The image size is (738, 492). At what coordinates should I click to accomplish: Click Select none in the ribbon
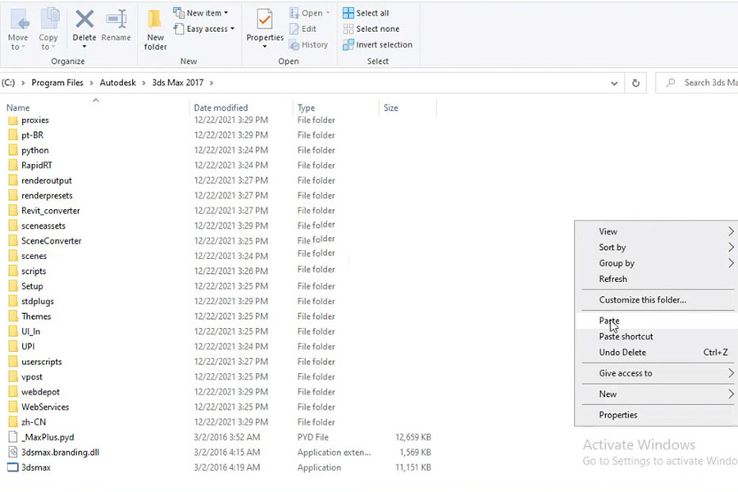point(371,29)
